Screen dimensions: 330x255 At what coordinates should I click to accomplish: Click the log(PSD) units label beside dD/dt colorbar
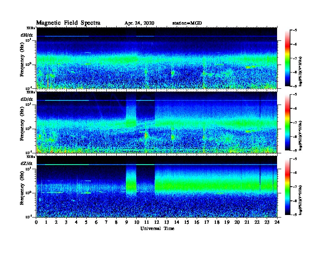pyautogui.click(x=300, y=136)
